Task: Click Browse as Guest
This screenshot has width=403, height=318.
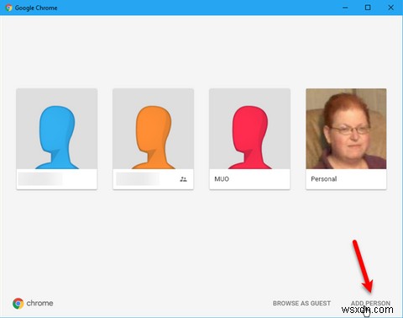Action: point(301,304)
